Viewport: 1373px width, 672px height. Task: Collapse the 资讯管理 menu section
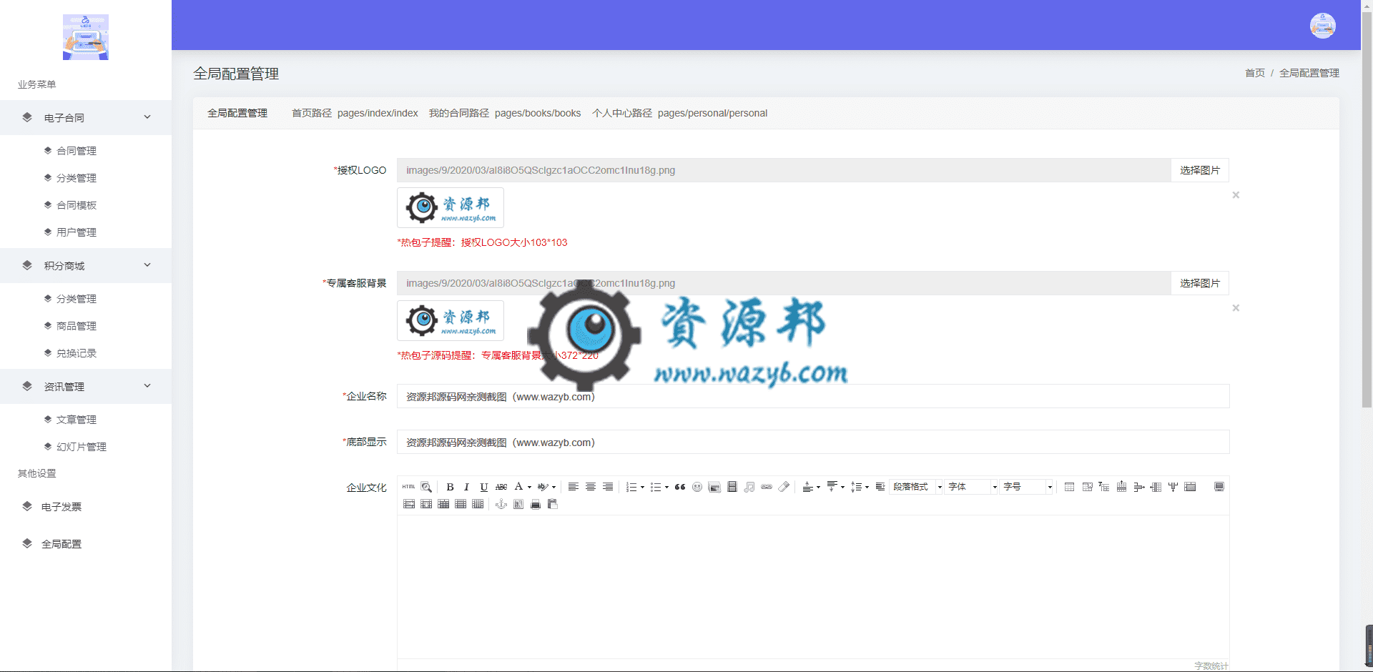click(86, 386)
